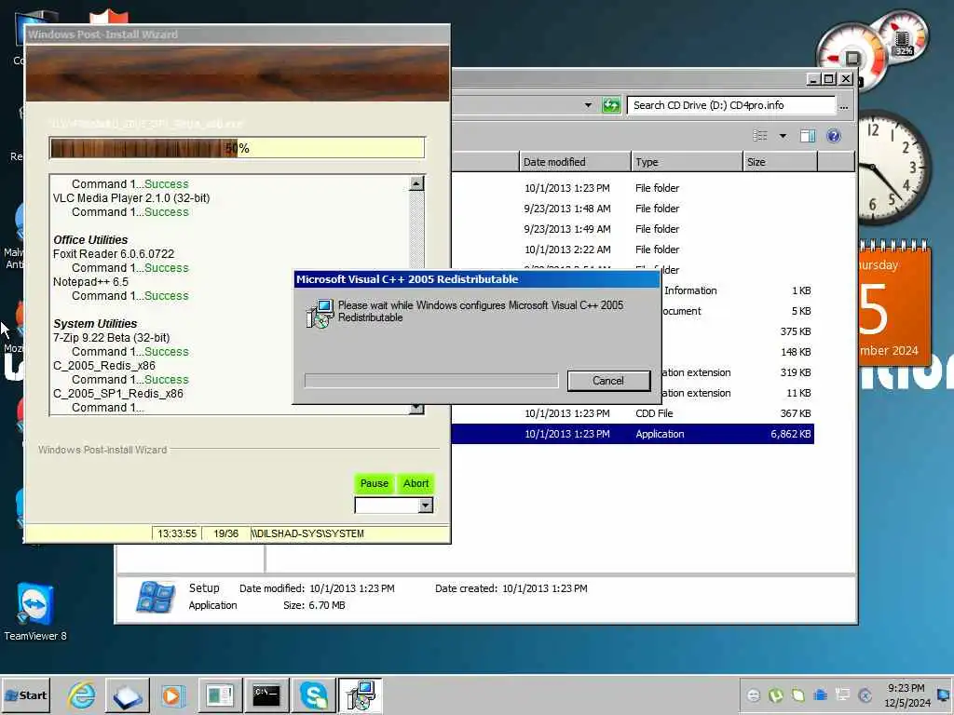Open Explorer help with the blue question icon
The image size is (954, 715).
[834, 136]
